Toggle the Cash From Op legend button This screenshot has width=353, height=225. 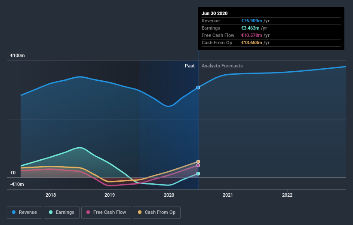(157, 213)
